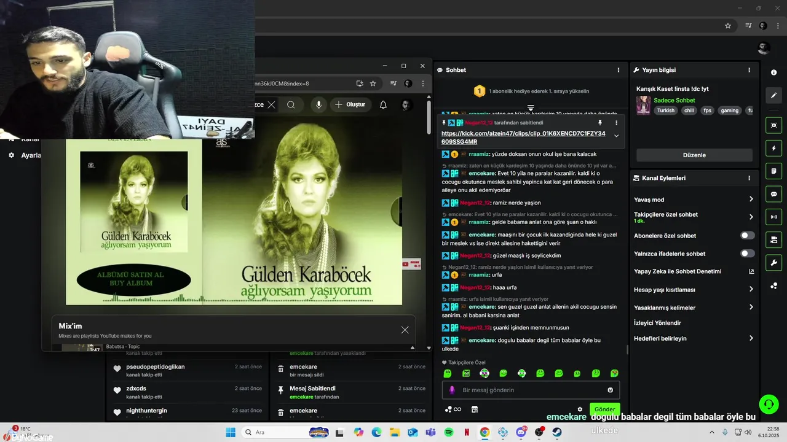Click YouTube search magnifier button
The height and width of the screenshot is (442, 787).
[x=291, y=105]
